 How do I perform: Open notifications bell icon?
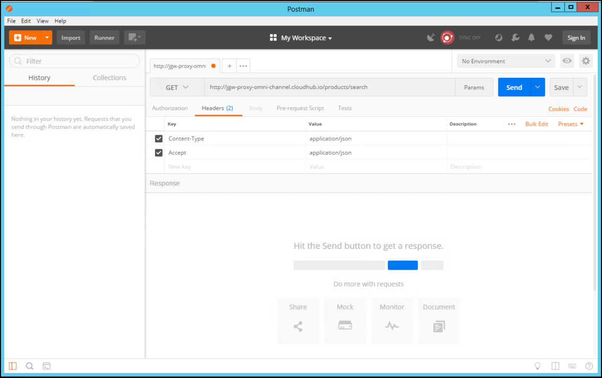pyautogui.click(x=531, y=38)
